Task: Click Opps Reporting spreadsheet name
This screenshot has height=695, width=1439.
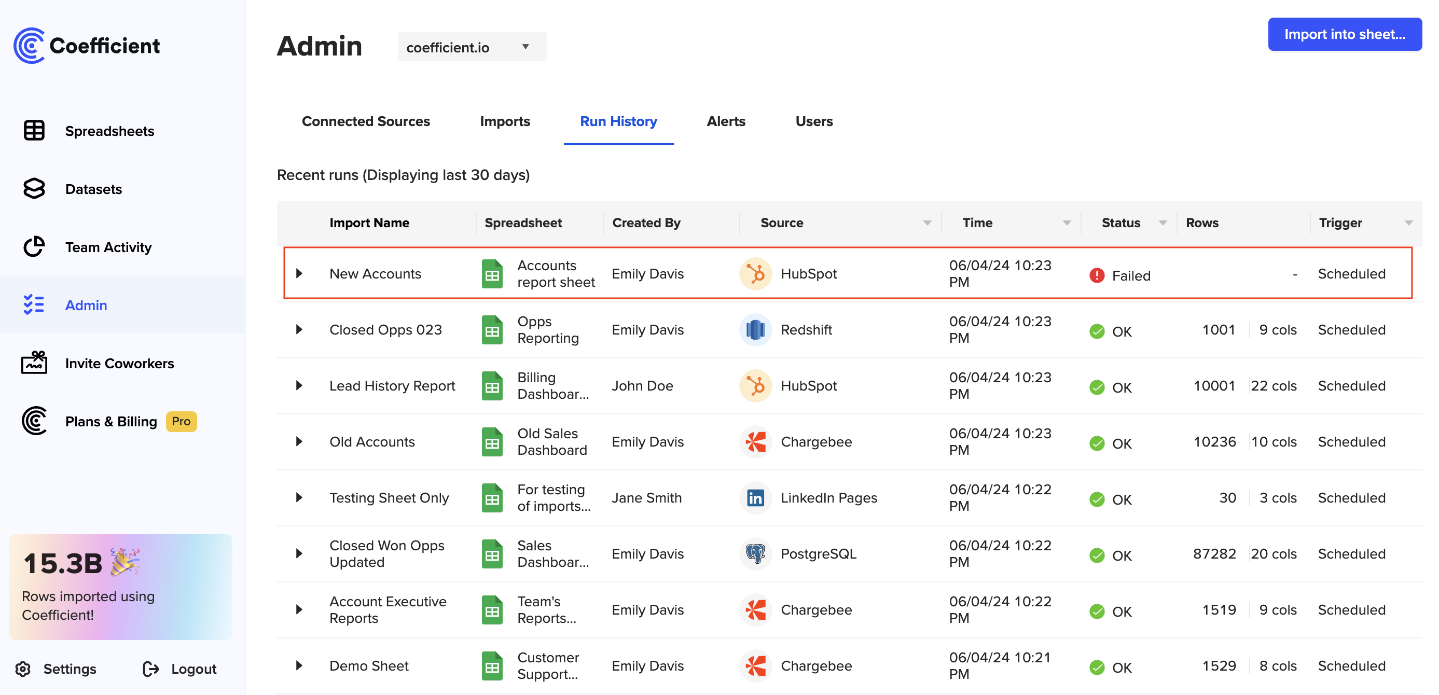Action: 548,330
